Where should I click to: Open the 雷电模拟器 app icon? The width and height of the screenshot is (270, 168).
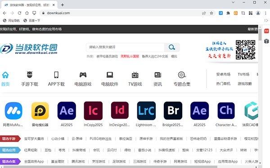coord(40,111)
